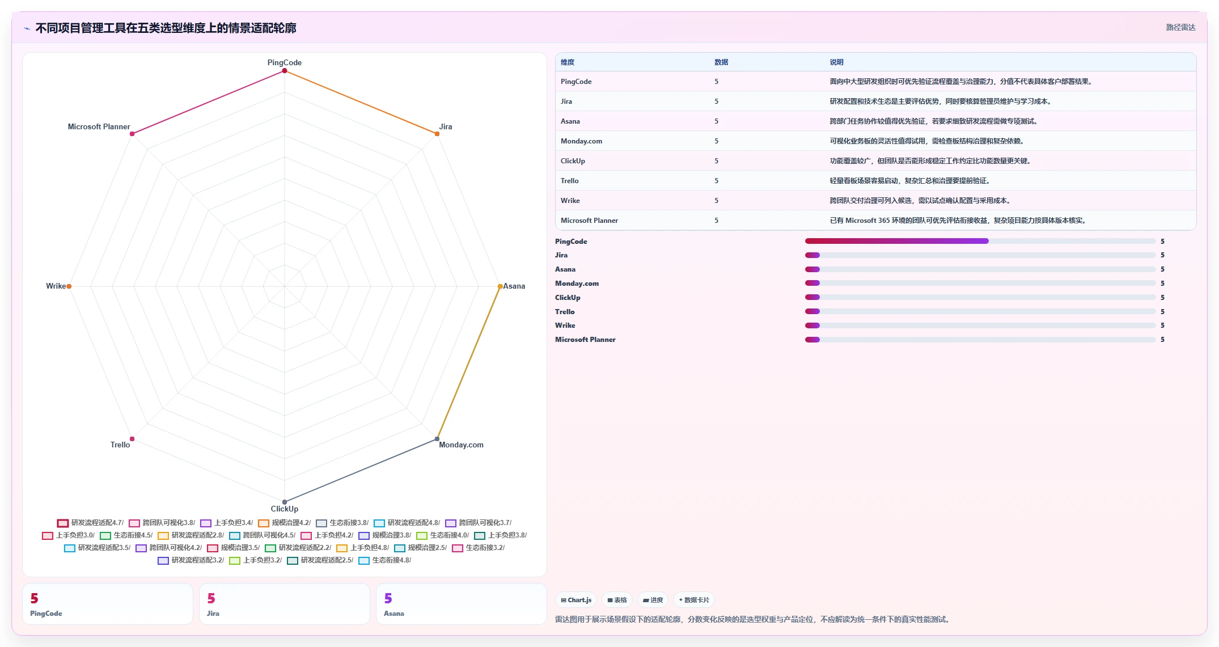Click the footnote starting 雷达图用于展示场景假设
This screenshot has height=647, width=1219.
click(x=754, y=619)
